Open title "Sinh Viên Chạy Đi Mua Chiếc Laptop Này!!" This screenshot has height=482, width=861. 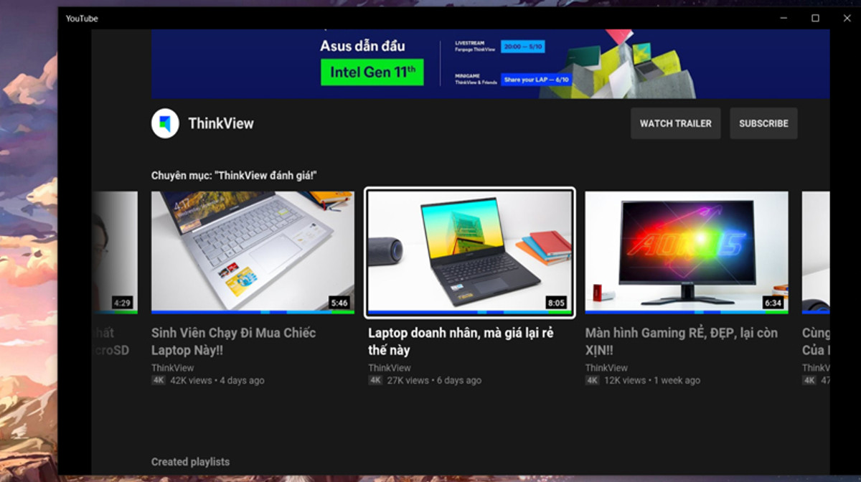pyautogui.click(x=234, y=341)
